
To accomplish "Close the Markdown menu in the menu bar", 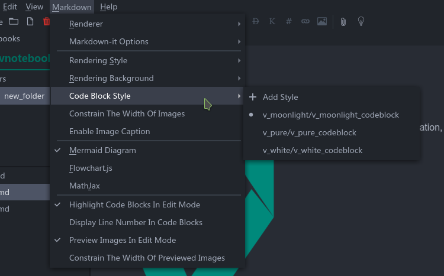I will 72,7.
